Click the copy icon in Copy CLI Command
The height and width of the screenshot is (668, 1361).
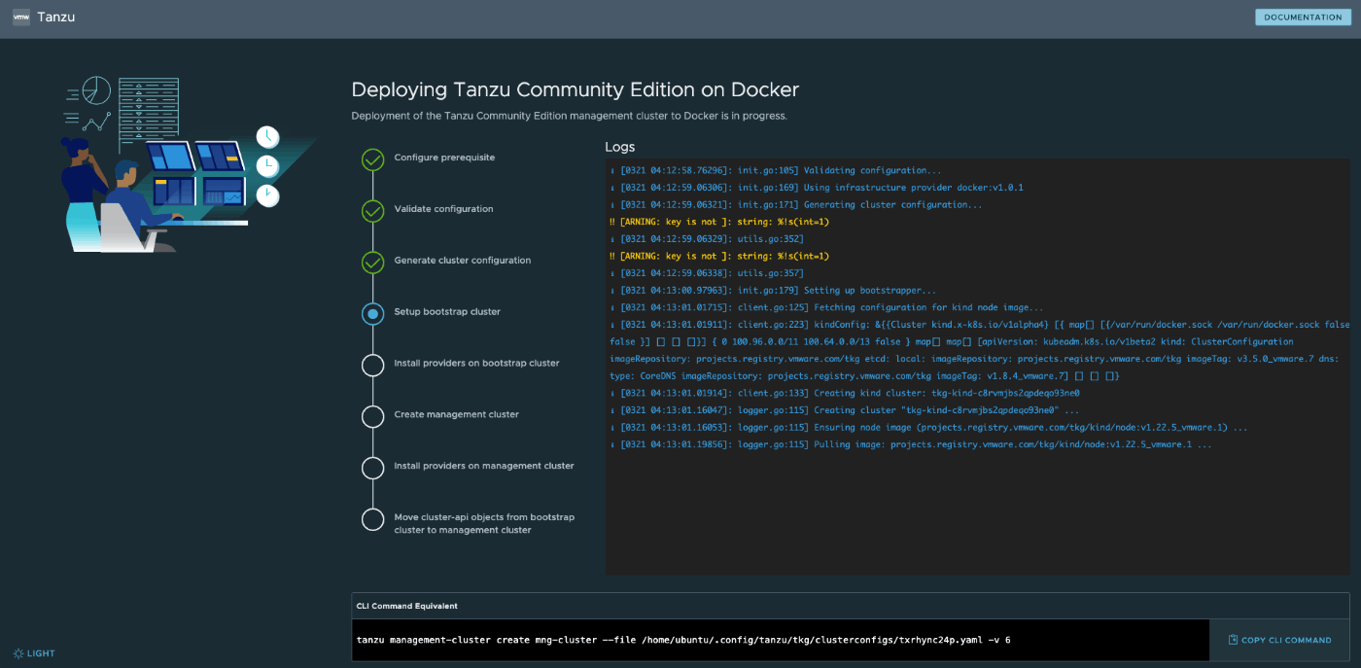coord(1233,640)
